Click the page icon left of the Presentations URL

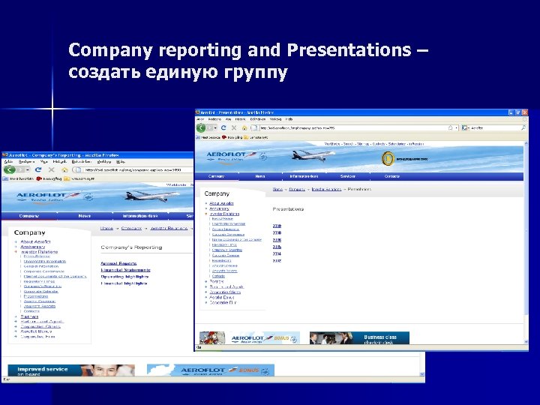point(254,127)
